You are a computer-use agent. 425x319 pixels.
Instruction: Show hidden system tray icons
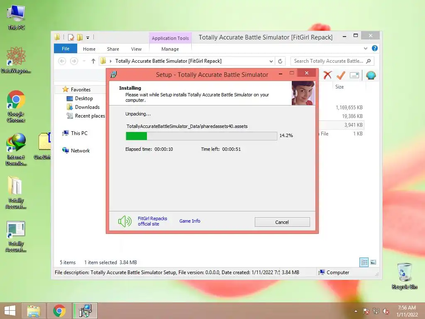click(x=356, y=311)
